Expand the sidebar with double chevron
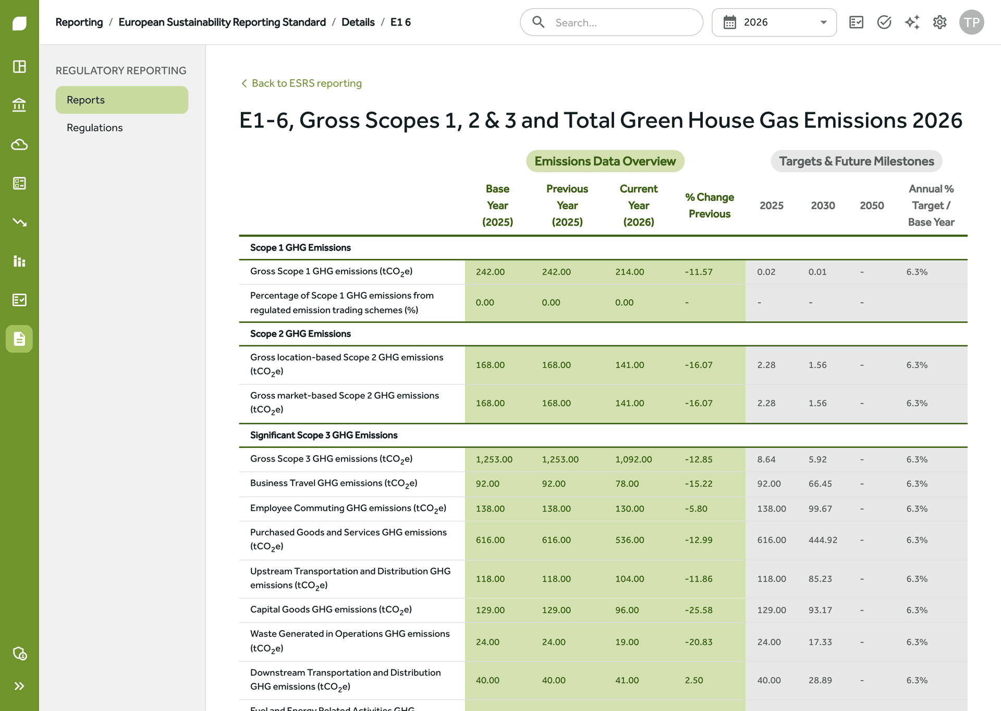This screenshot has height=711, width=1001. (19, 686)
